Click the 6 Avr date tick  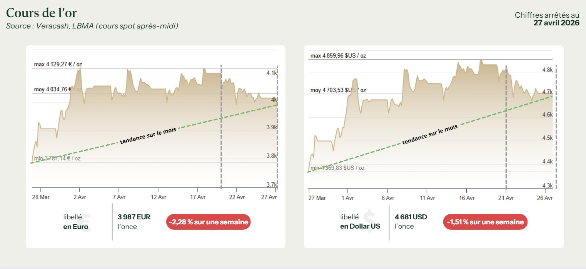pos(387,198)
